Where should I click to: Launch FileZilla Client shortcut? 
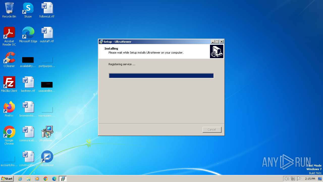[x=9, y=84]
